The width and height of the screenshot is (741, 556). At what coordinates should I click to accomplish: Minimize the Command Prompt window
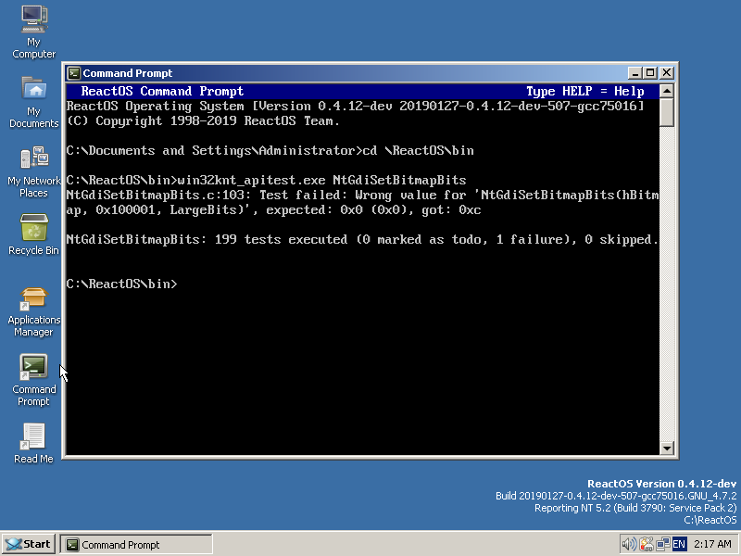pyautogui.click(x=634, y=73)
